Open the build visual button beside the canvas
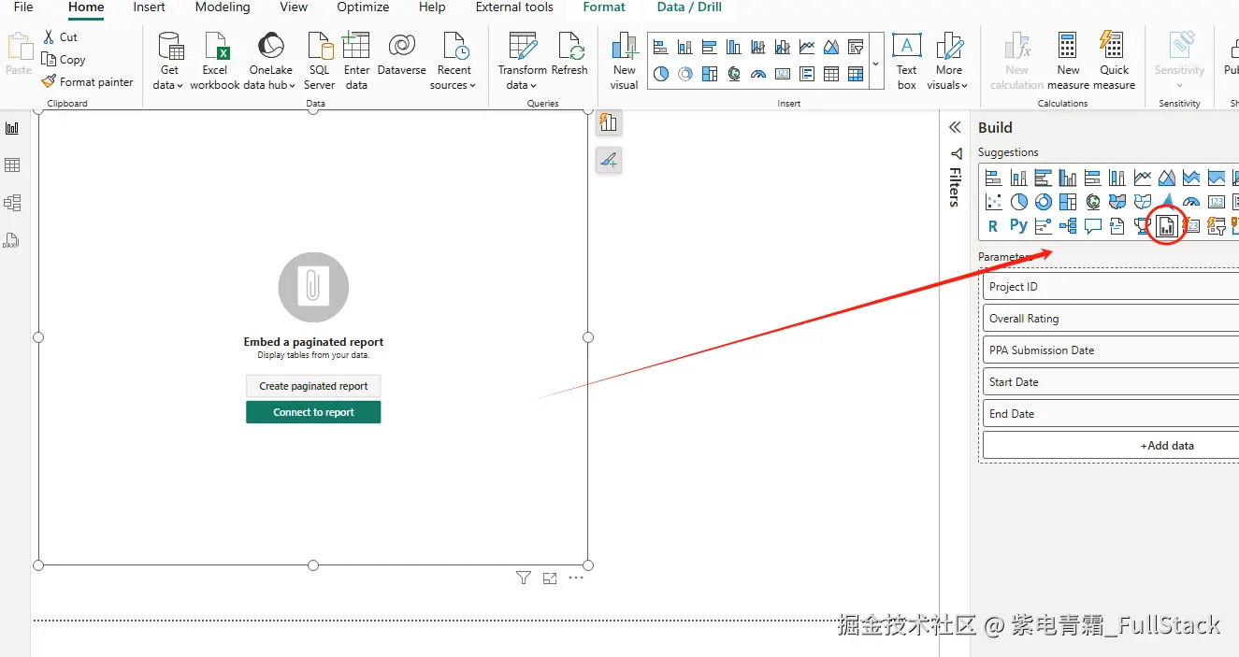 (609, 122)
